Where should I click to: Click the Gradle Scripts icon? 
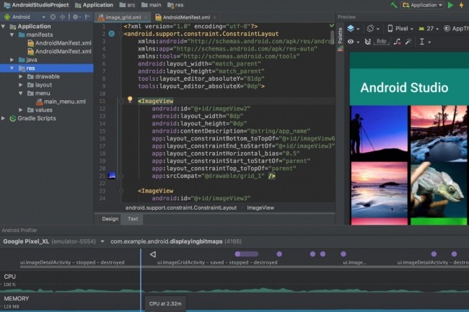(x=12, y=118)
